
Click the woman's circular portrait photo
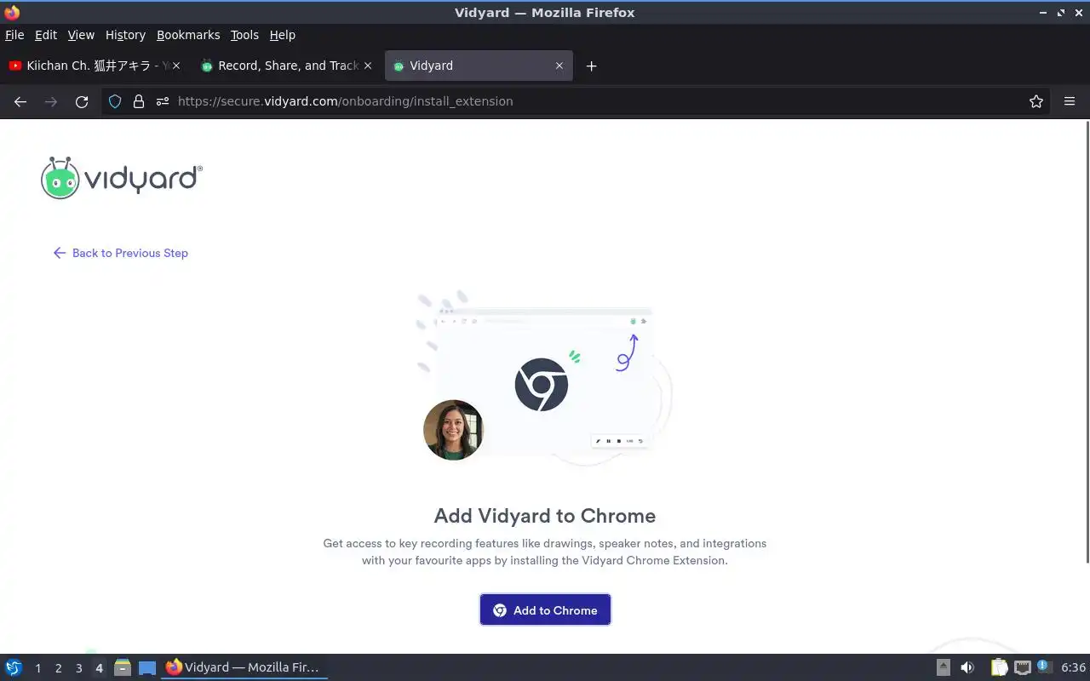tap(453, 430)
